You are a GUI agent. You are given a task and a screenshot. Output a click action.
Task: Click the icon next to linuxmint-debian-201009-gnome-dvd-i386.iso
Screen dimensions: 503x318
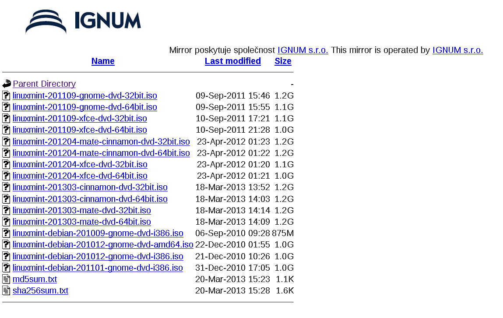6,233
